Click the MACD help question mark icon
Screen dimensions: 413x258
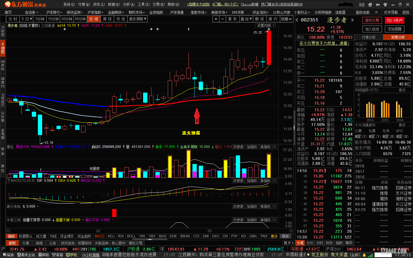tap(8, 181)
